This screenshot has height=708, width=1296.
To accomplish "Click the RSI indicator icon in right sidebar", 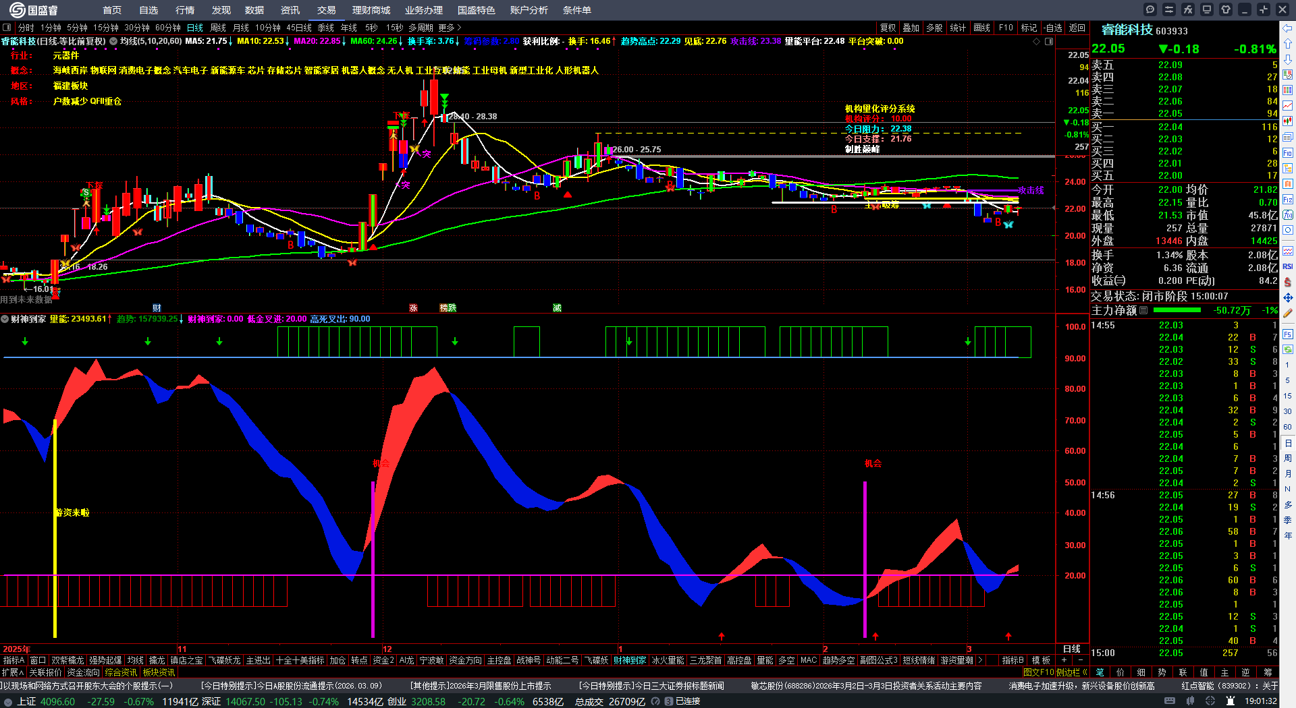I will pyautogui.click(x=1288, y=266).
